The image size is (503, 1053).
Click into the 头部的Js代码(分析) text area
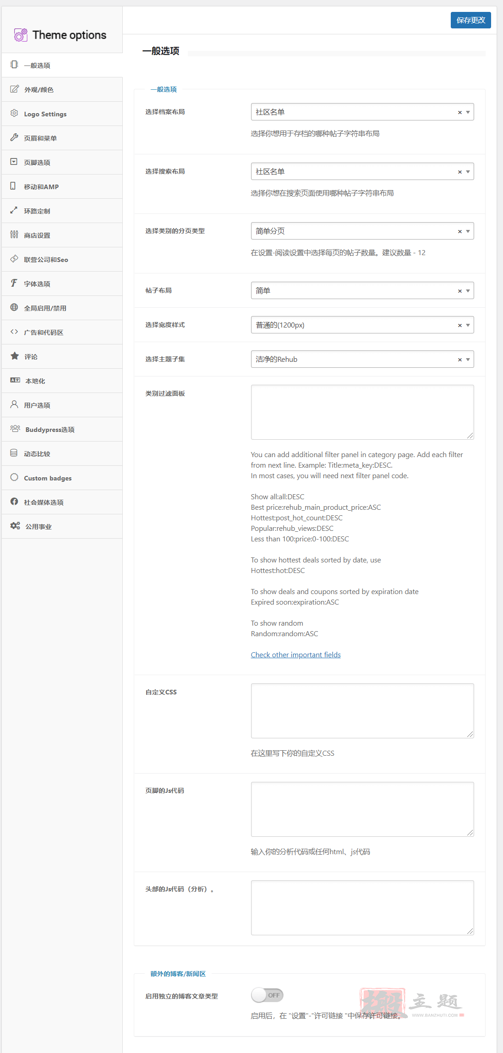point(362,908)
